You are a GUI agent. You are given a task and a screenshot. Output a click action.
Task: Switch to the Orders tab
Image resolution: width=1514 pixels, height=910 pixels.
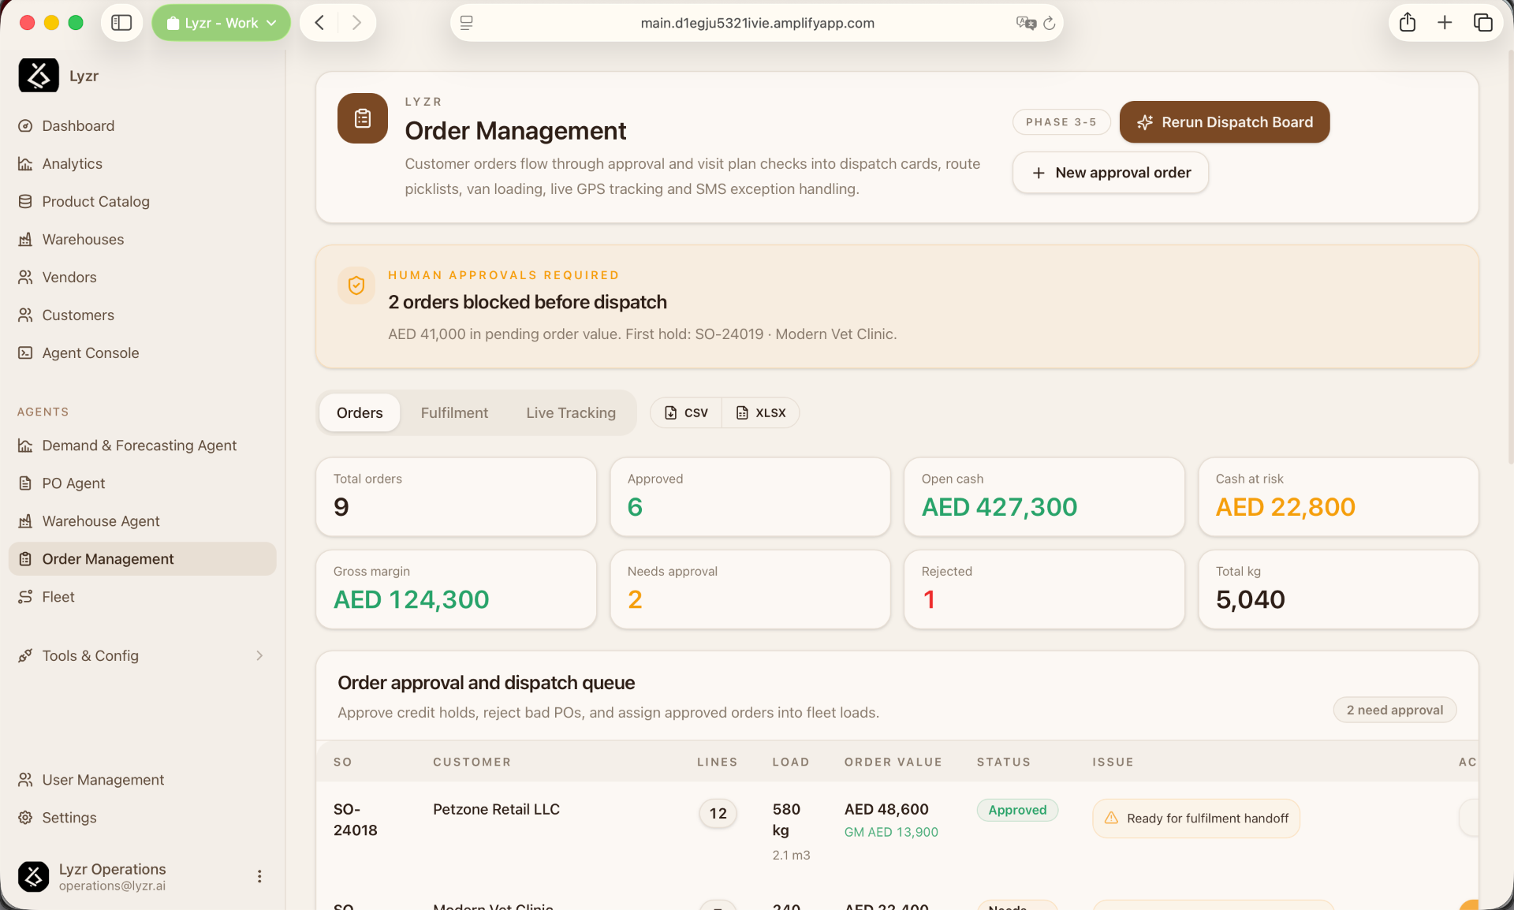pos(360,412)
